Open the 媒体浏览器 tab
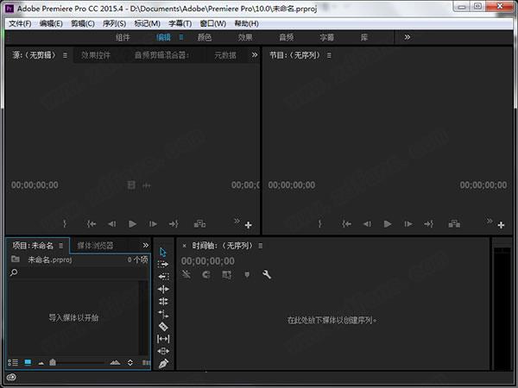 pos(95,246)
